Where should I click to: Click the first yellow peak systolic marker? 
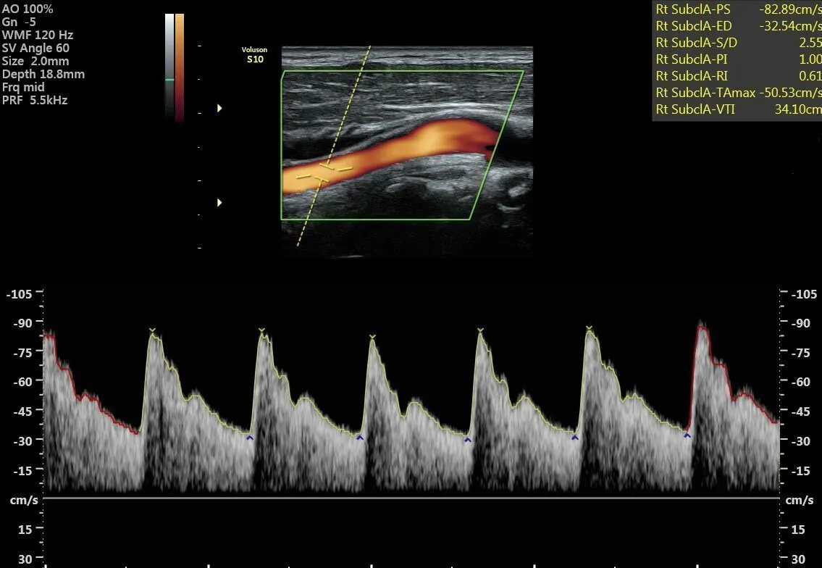pos(152,330)
